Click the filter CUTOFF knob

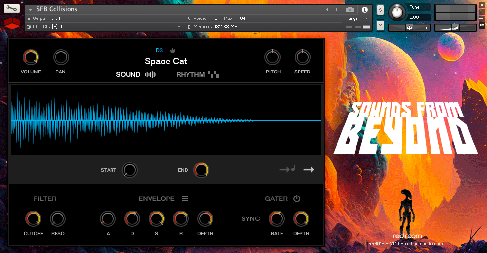pos(33,218)
